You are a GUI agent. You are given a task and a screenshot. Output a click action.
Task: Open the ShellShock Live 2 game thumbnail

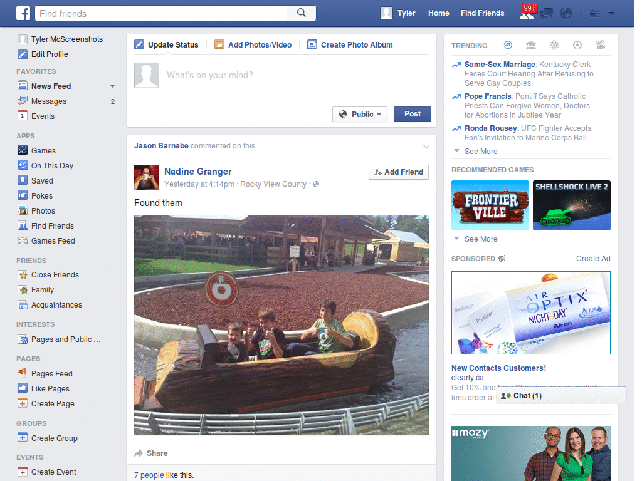coord(572,205)
